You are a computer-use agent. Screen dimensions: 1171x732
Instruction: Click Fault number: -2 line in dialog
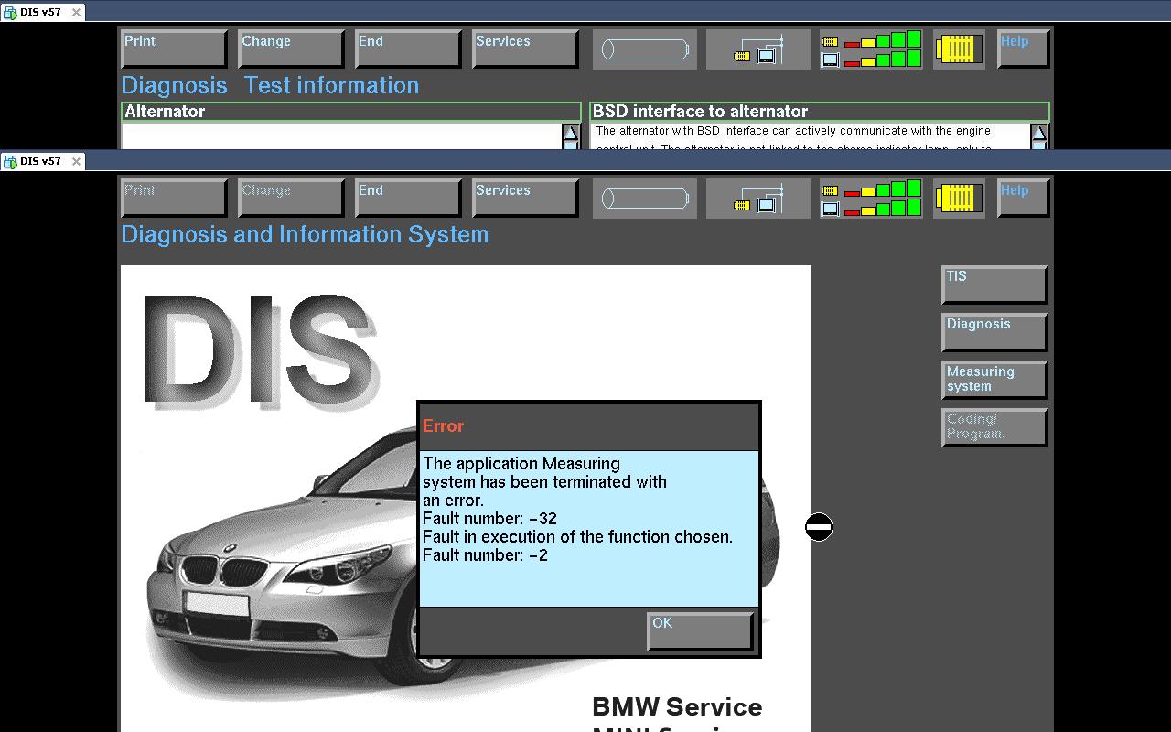[485, 555]
